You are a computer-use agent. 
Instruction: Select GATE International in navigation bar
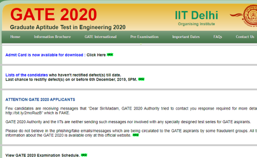pyautogui.click(x=100, y=37)
